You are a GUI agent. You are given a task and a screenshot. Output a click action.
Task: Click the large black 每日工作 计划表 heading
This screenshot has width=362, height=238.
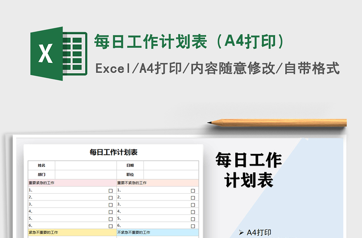click(248, 170)
